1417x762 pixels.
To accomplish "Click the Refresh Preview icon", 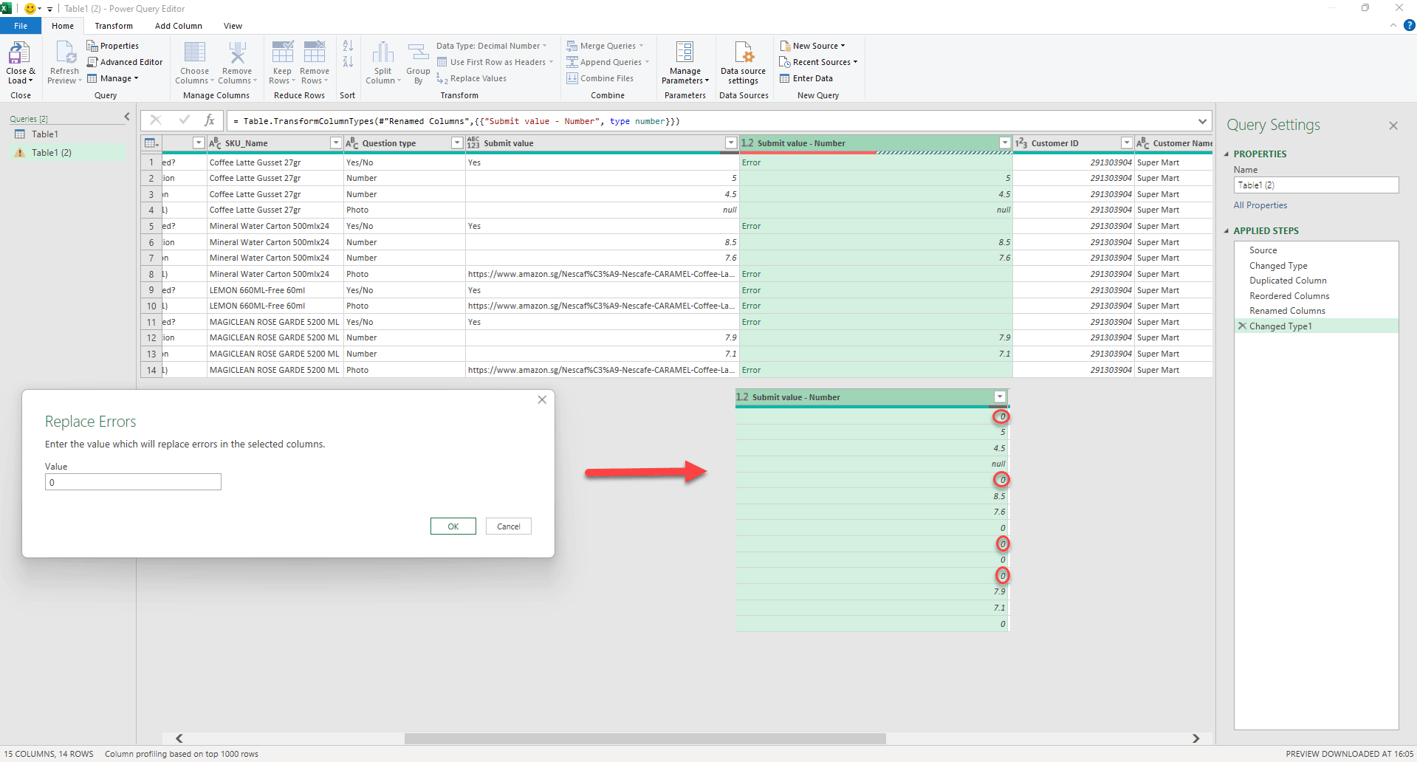I will pyautogui.click(x=65, y=53).
